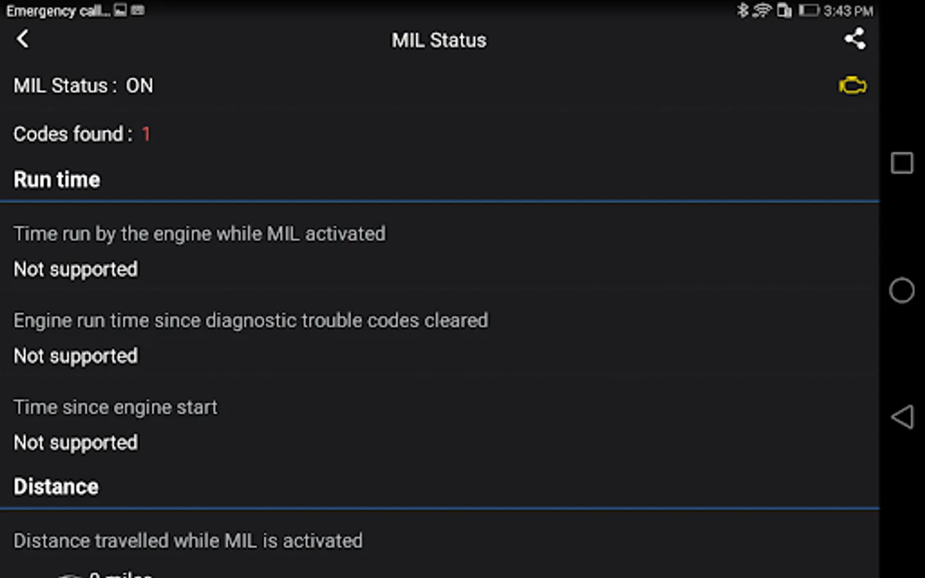Tap the 3:43 PM clock
The height and width of the screenshot is (578, 925).
848,11
